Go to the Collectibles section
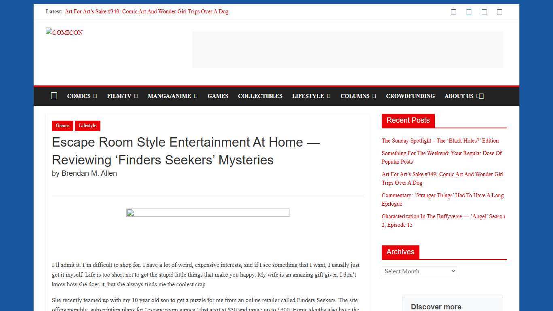Viewport: 553px width, 311px height. coord(260,96)
